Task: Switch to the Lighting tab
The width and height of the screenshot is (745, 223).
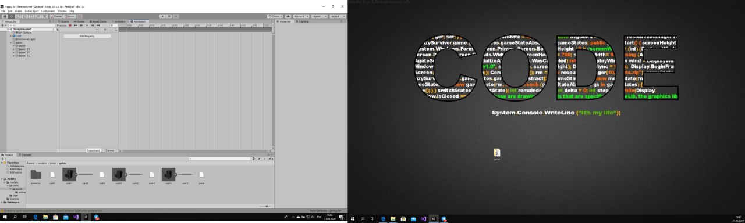Action: tap(302, 21)
